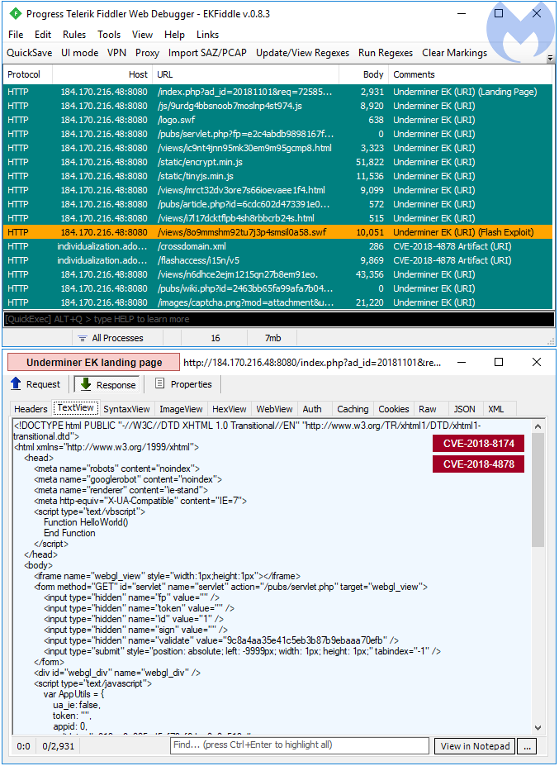
Task: Open the Tools menu
Action: (x=109, y=35)
